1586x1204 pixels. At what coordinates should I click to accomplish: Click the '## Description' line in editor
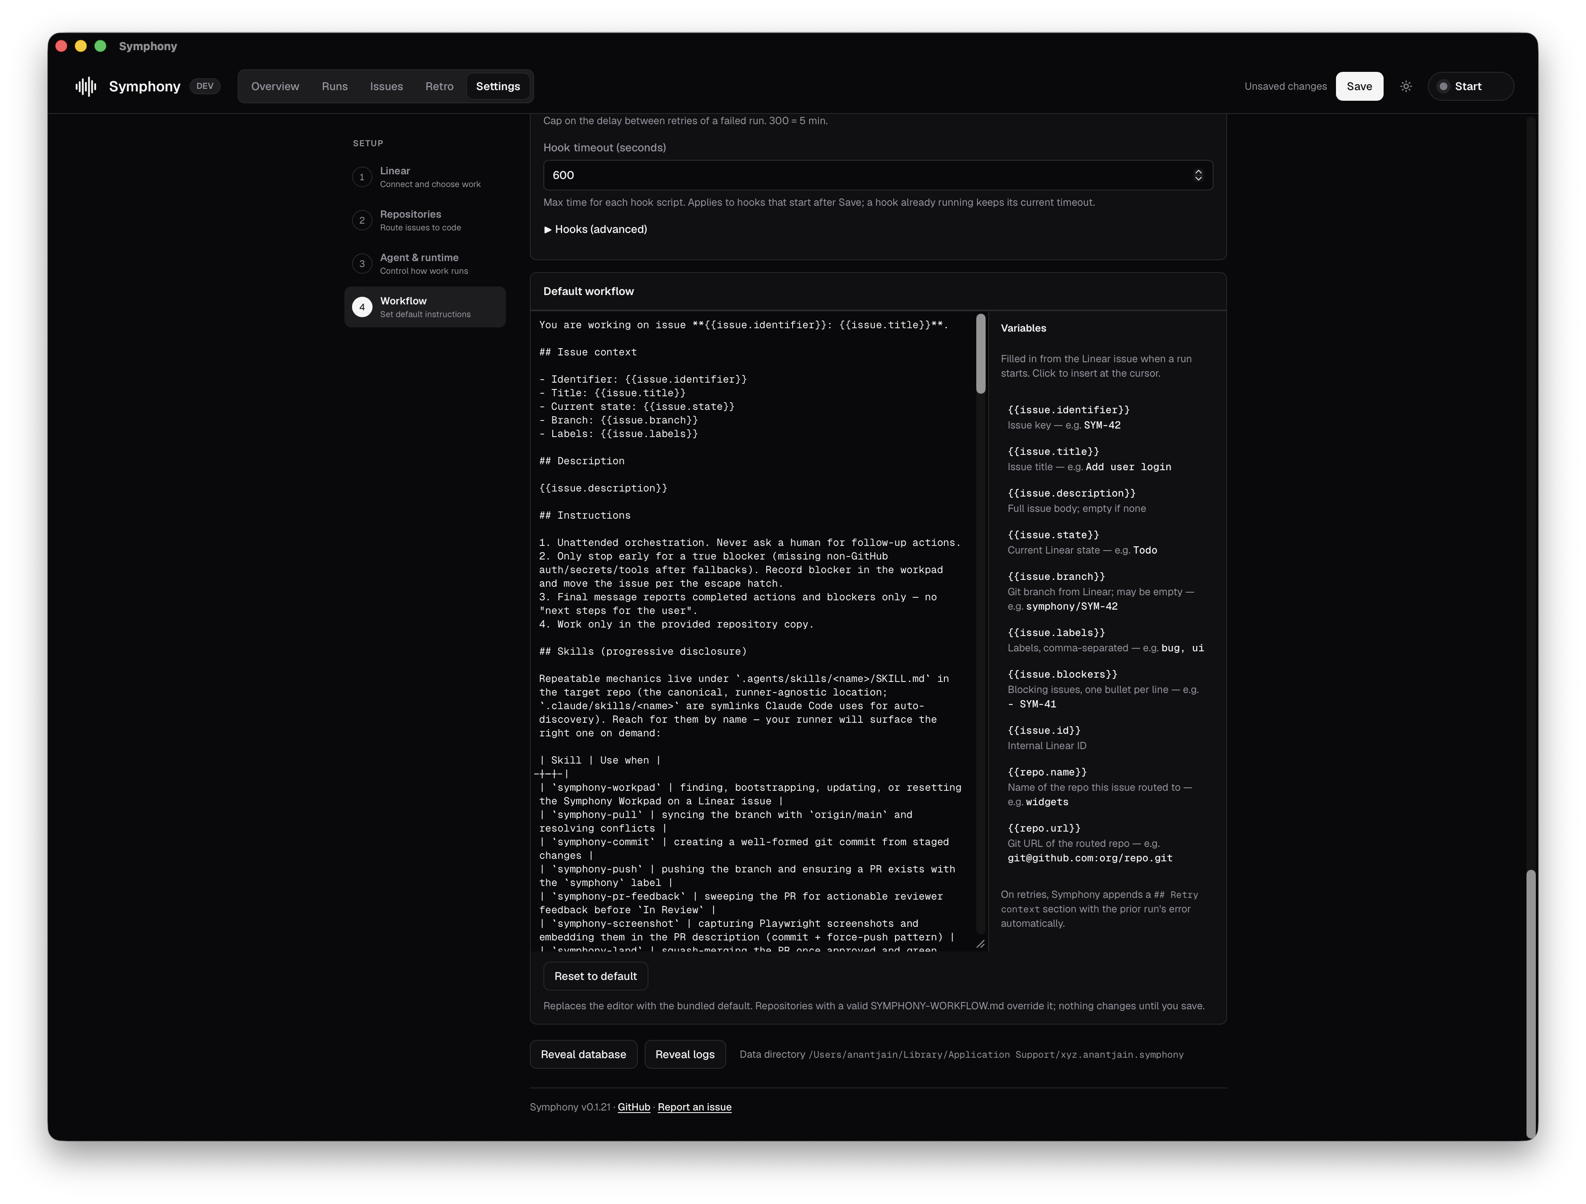tap(582, 461)
